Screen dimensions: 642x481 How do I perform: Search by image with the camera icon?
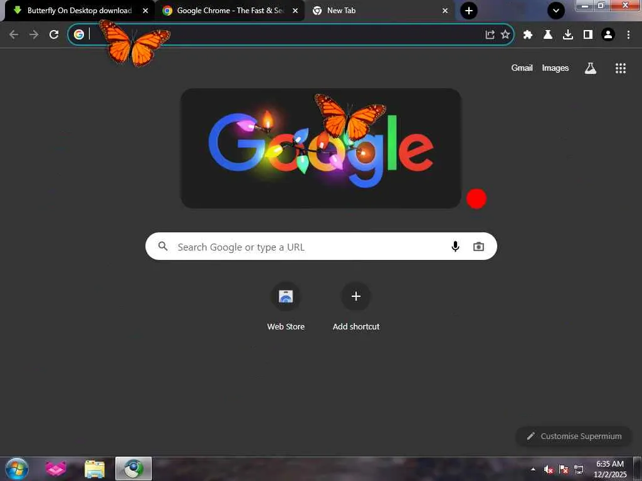pos(478,246)
